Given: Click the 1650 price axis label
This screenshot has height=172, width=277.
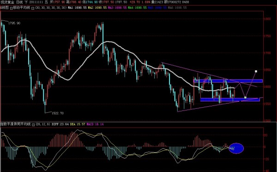Looking at the screenshot, I should [x=267, y=70].
